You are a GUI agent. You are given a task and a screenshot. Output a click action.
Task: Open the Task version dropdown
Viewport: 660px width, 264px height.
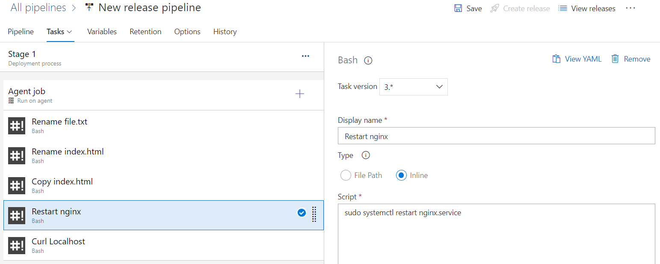[414, 87]
